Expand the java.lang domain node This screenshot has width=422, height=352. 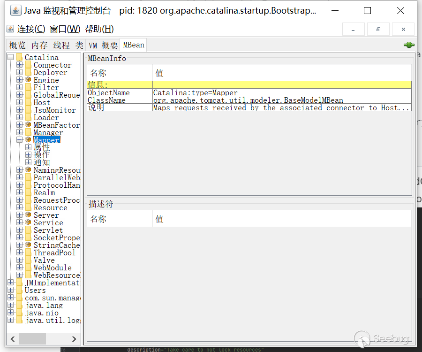10,305
